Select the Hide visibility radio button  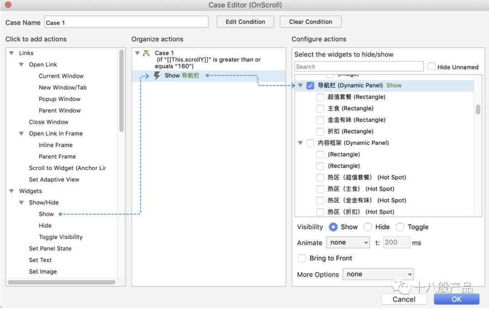click(x=368, y=227)
